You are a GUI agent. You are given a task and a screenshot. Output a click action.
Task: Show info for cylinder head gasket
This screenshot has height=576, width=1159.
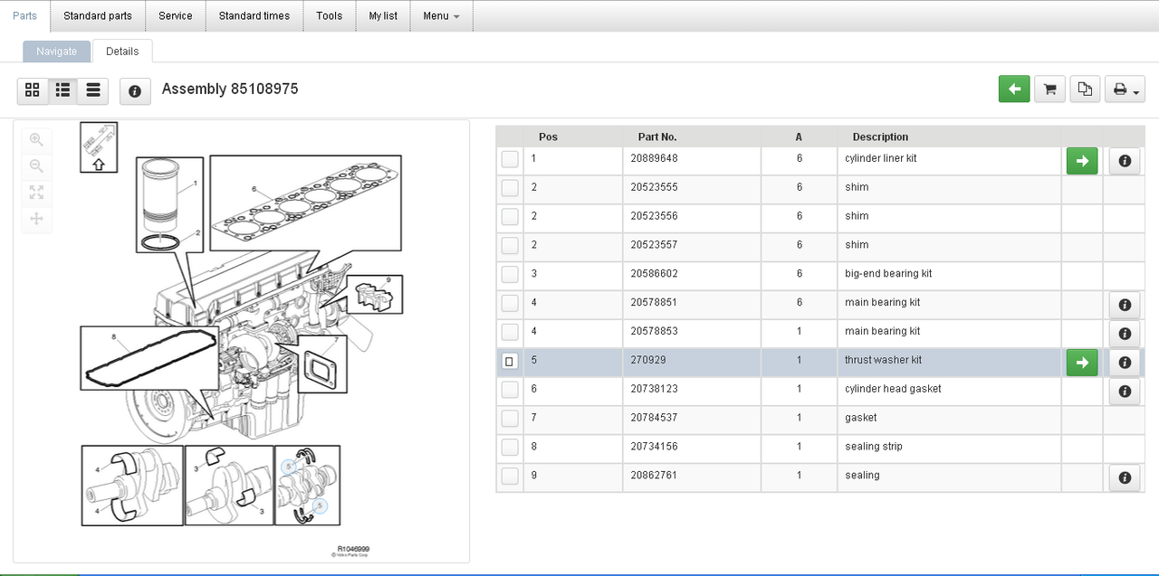click(x=1125, y=392)
